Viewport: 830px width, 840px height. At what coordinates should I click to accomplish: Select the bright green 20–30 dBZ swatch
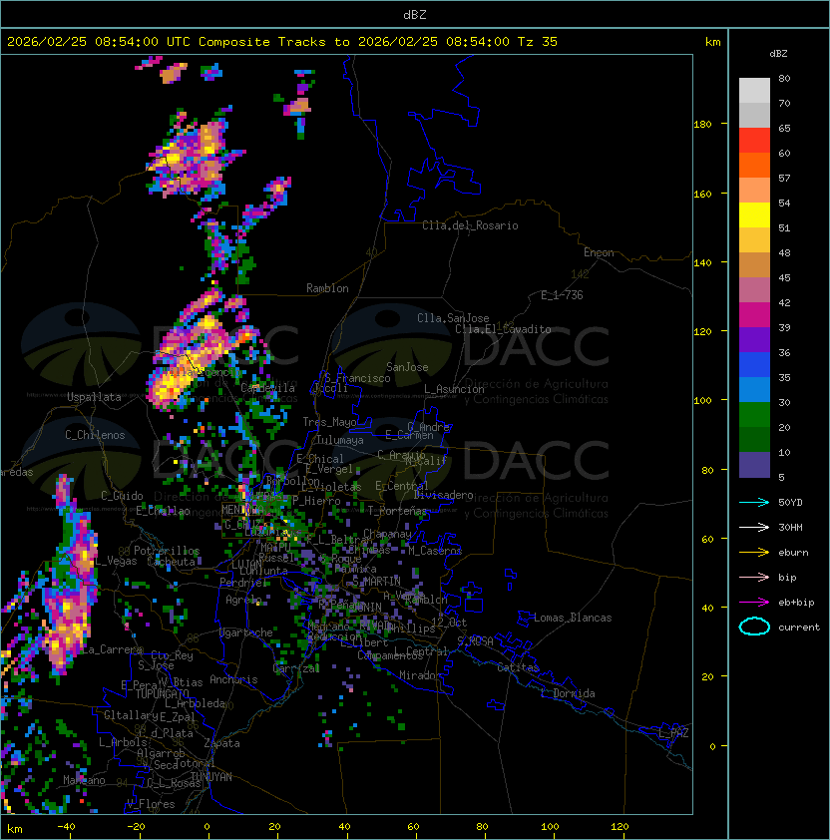point(754,415)
